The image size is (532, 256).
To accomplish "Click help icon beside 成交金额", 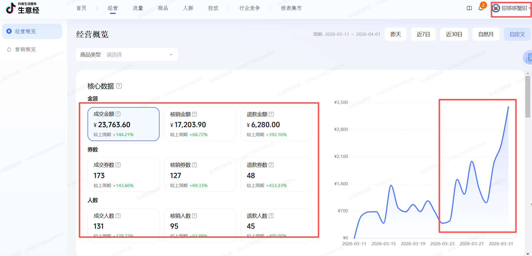I will click(118, 114).
